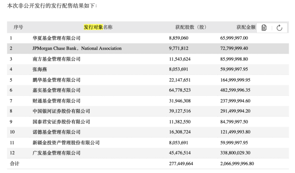Viewport: 295px width, 173px height.
Task: Click serial number 10 in 诺德基金 row
Action: 12,132
